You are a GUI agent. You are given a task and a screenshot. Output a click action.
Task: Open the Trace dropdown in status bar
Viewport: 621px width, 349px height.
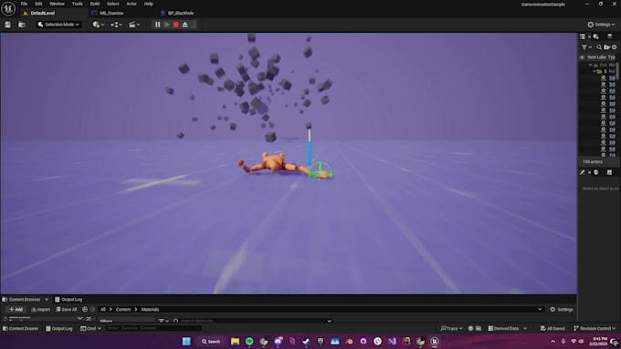pos(451,328)
